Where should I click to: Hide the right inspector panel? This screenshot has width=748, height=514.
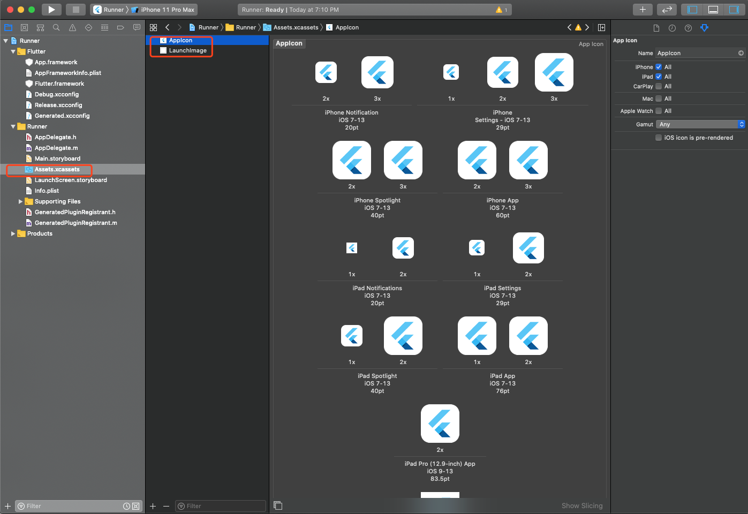point(734,10)
